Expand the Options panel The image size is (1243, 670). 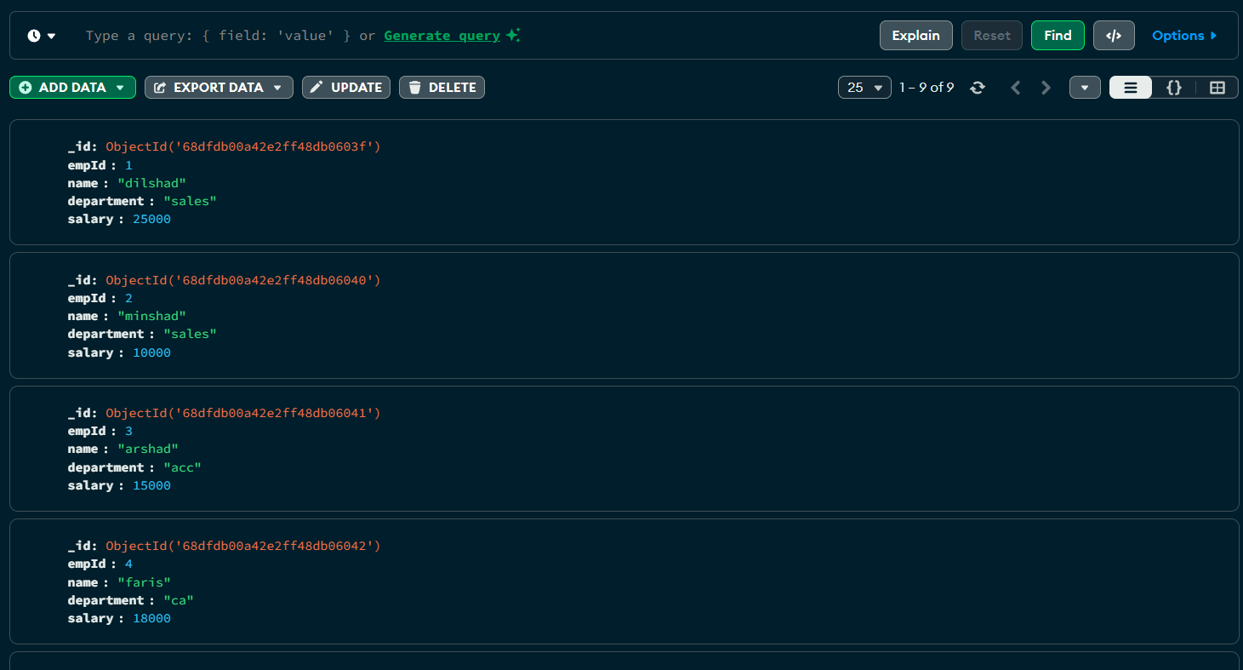pos(1184,35)
